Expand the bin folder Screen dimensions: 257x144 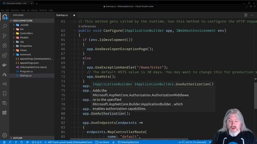tap(14, 29)
